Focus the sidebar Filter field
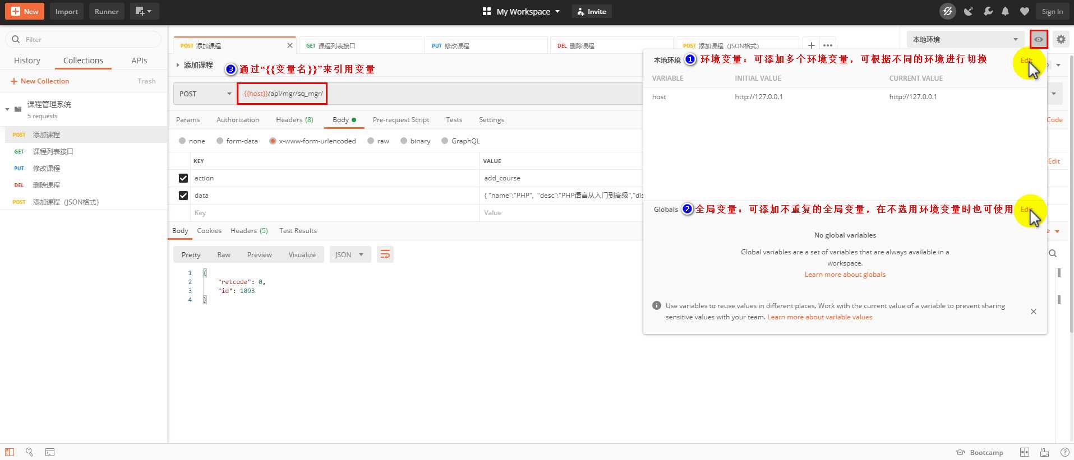This screenshot has height=460, width=1074. point(84,39)
